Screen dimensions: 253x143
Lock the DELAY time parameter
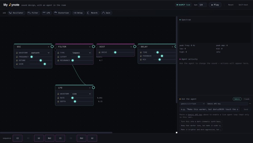click(x=141, y=52)
